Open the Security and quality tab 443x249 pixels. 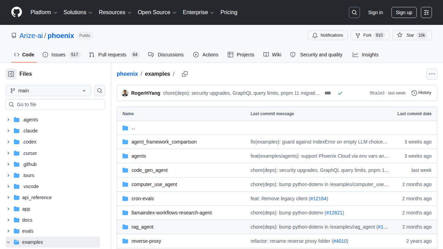point(316,55)
